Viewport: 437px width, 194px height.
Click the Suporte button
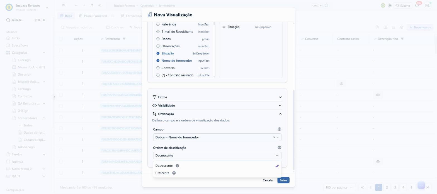403,6
